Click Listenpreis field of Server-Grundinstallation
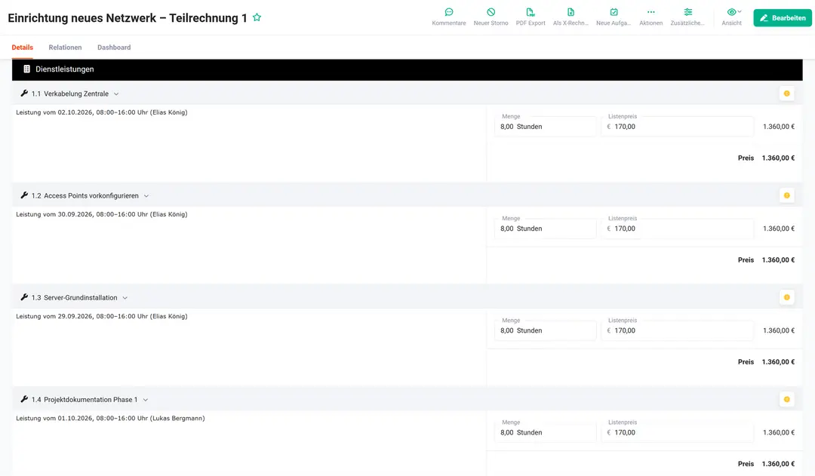 pyautogui.click(x=677, y=330)
